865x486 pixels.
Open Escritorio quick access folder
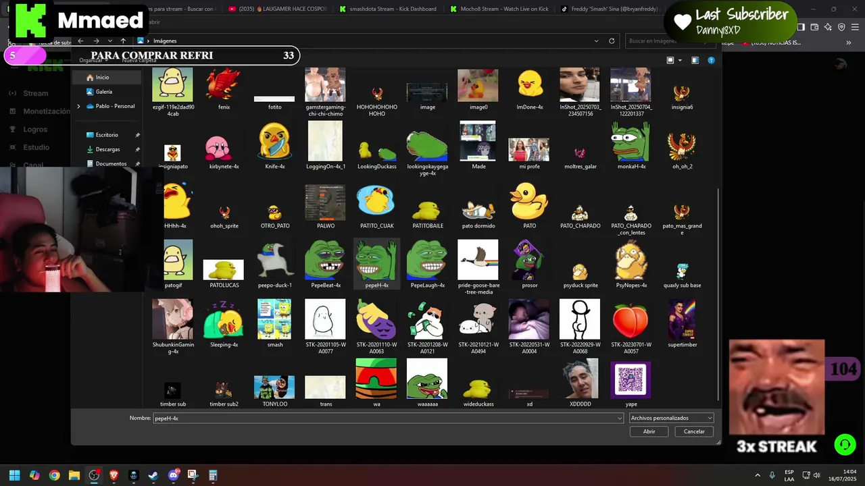coord(107,135)
